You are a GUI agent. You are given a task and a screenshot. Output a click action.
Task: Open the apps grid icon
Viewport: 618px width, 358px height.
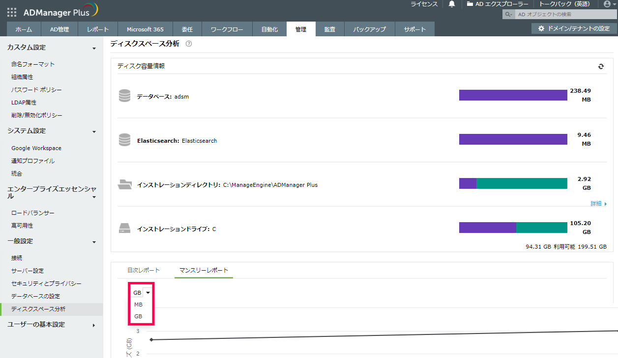click(x=12, y=12)
